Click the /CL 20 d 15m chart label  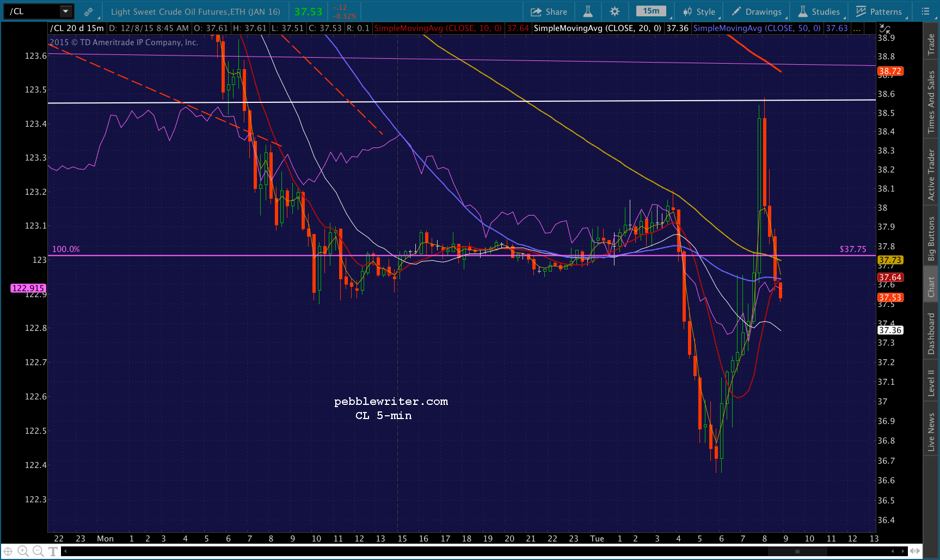tap(77, 28)
